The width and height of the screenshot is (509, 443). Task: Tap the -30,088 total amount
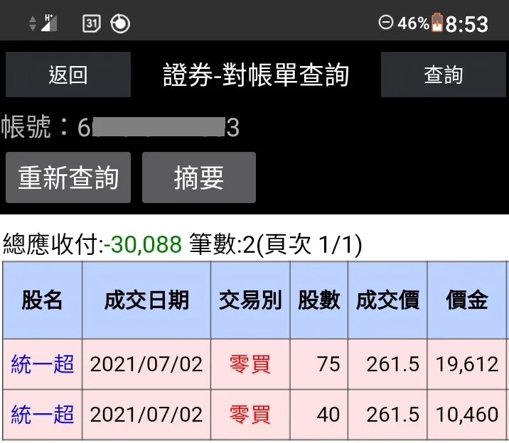point(142,244)
